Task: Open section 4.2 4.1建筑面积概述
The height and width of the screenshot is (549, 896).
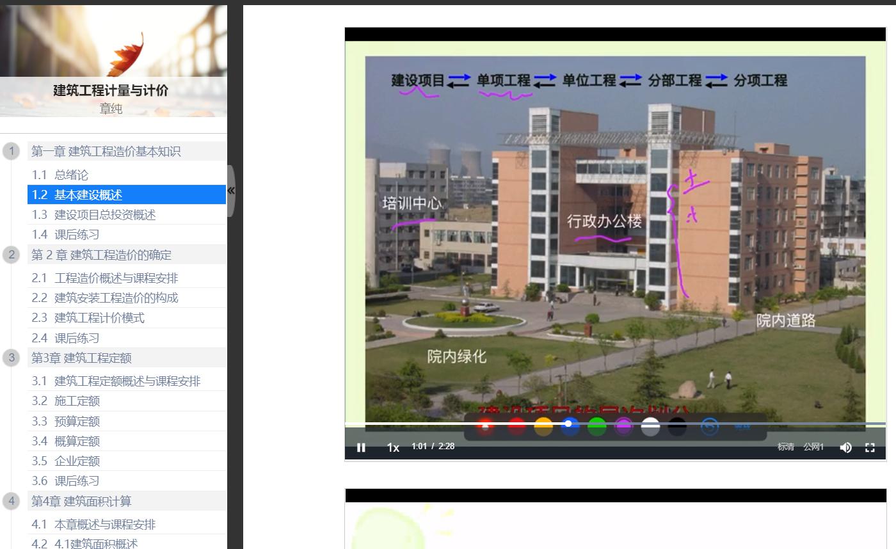Action: 127,543
